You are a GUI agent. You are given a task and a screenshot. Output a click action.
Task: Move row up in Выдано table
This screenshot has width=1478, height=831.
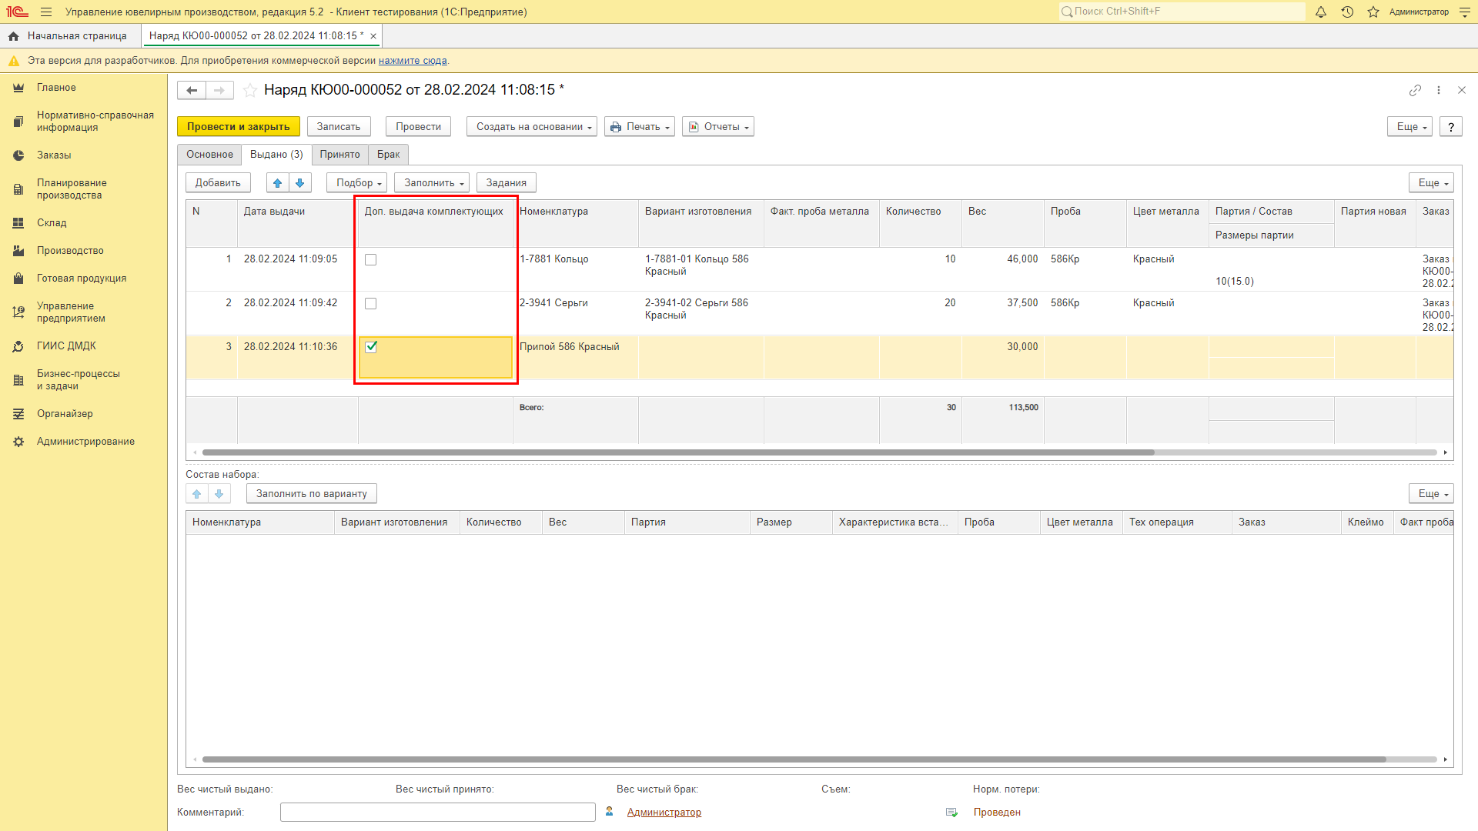278,182
